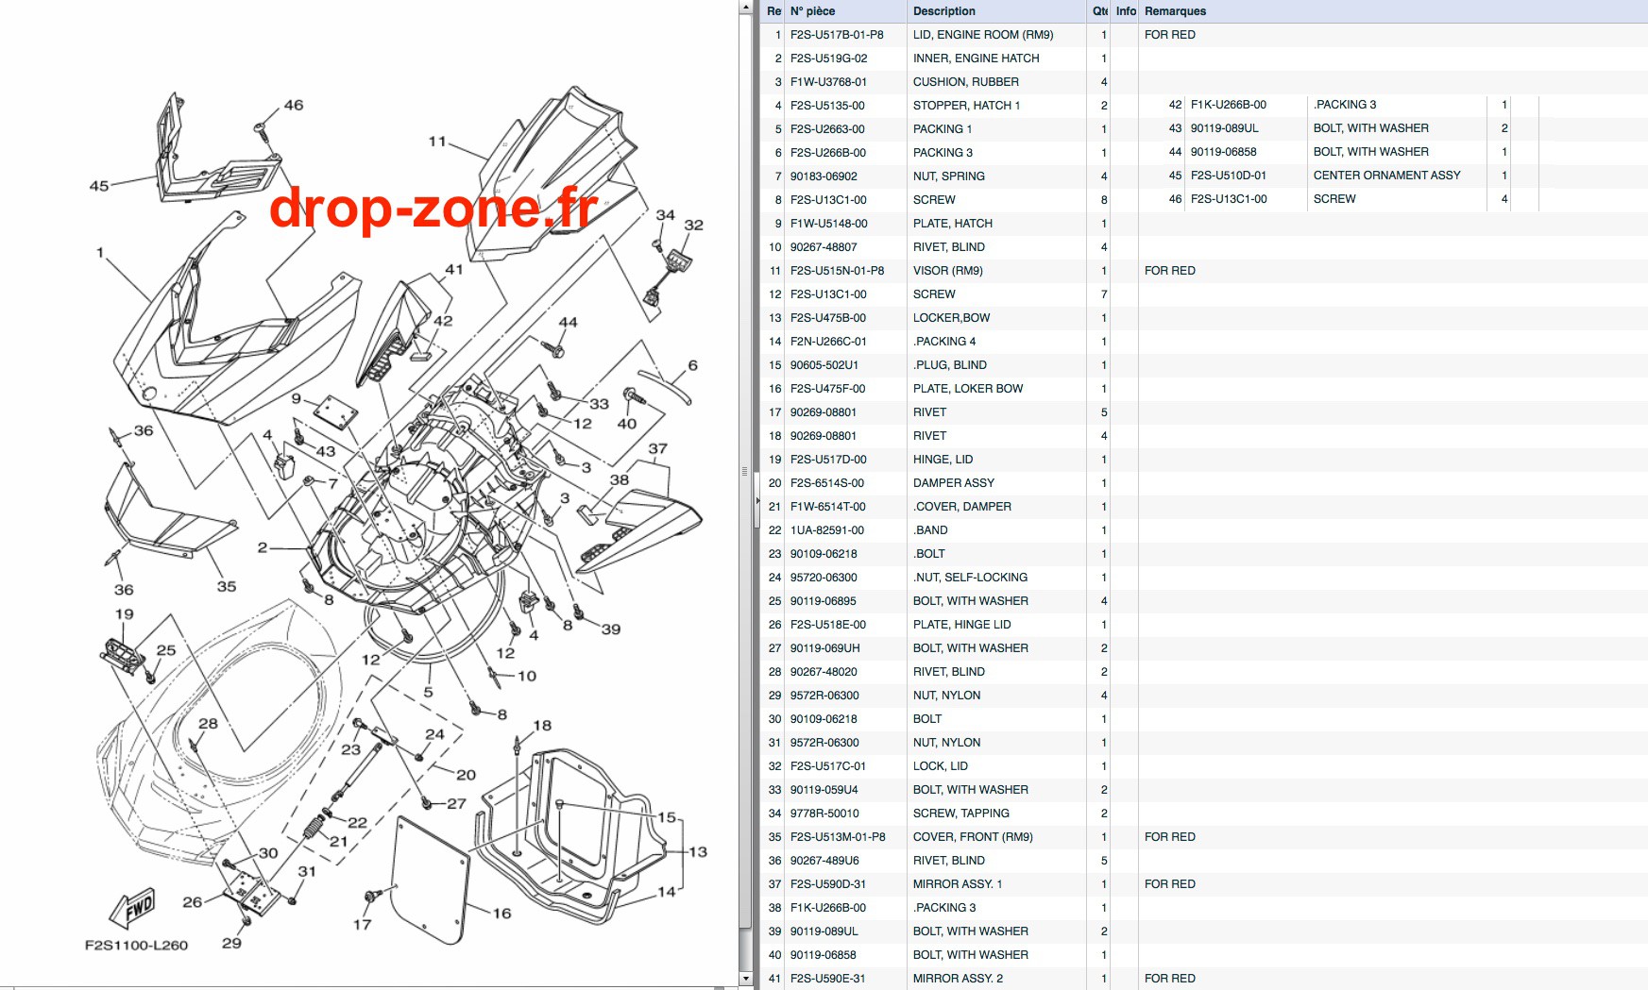Select the row 'PLATE, LOKER BOW'
This screenshot has height=990, width=1648.
click(x=1204, y=389)
